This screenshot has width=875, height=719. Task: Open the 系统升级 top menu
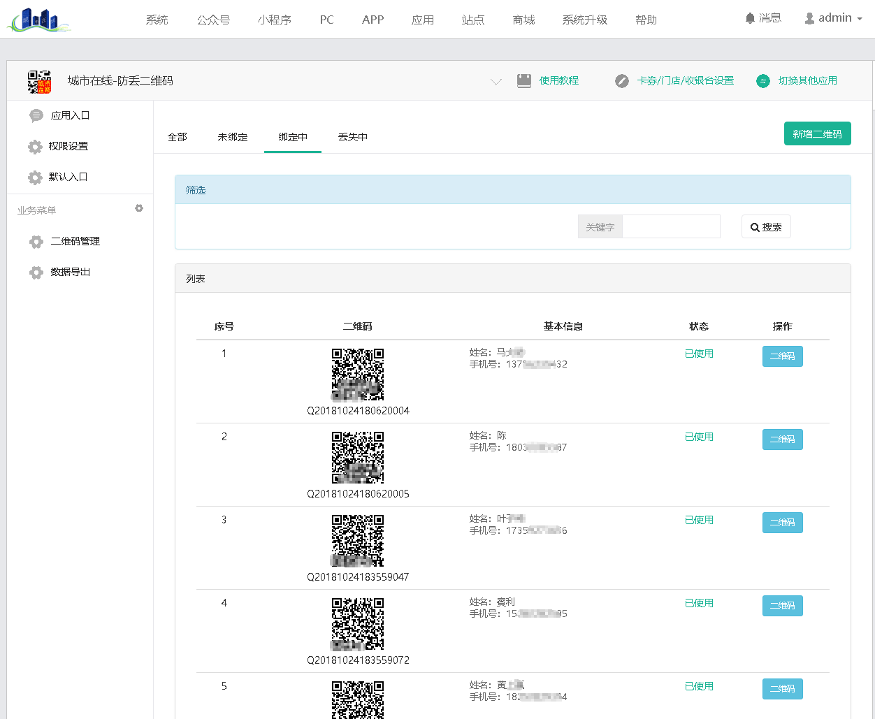click(x=585, y=20)
